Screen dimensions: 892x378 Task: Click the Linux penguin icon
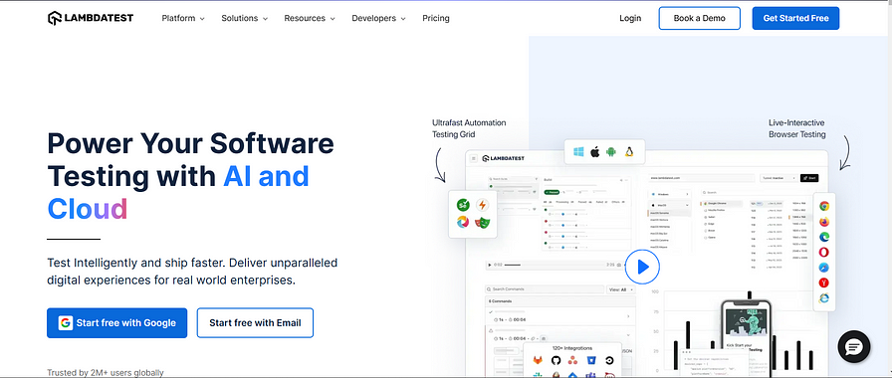pyautogui.click(x=628, y=152)
